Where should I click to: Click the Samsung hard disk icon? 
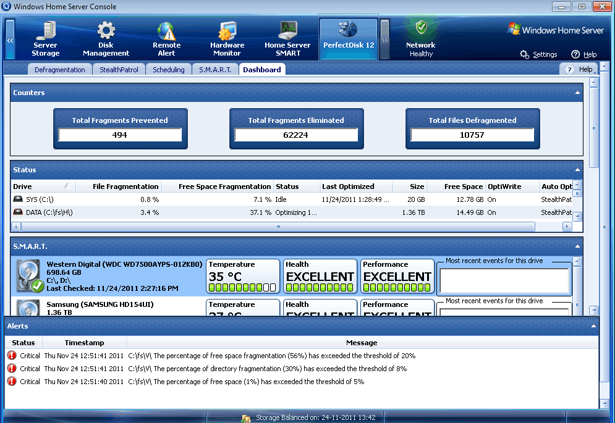coord(28,308)
